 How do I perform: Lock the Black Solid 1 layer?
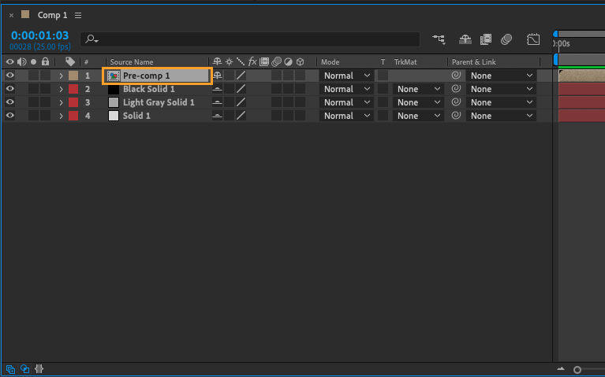[46, 89]
